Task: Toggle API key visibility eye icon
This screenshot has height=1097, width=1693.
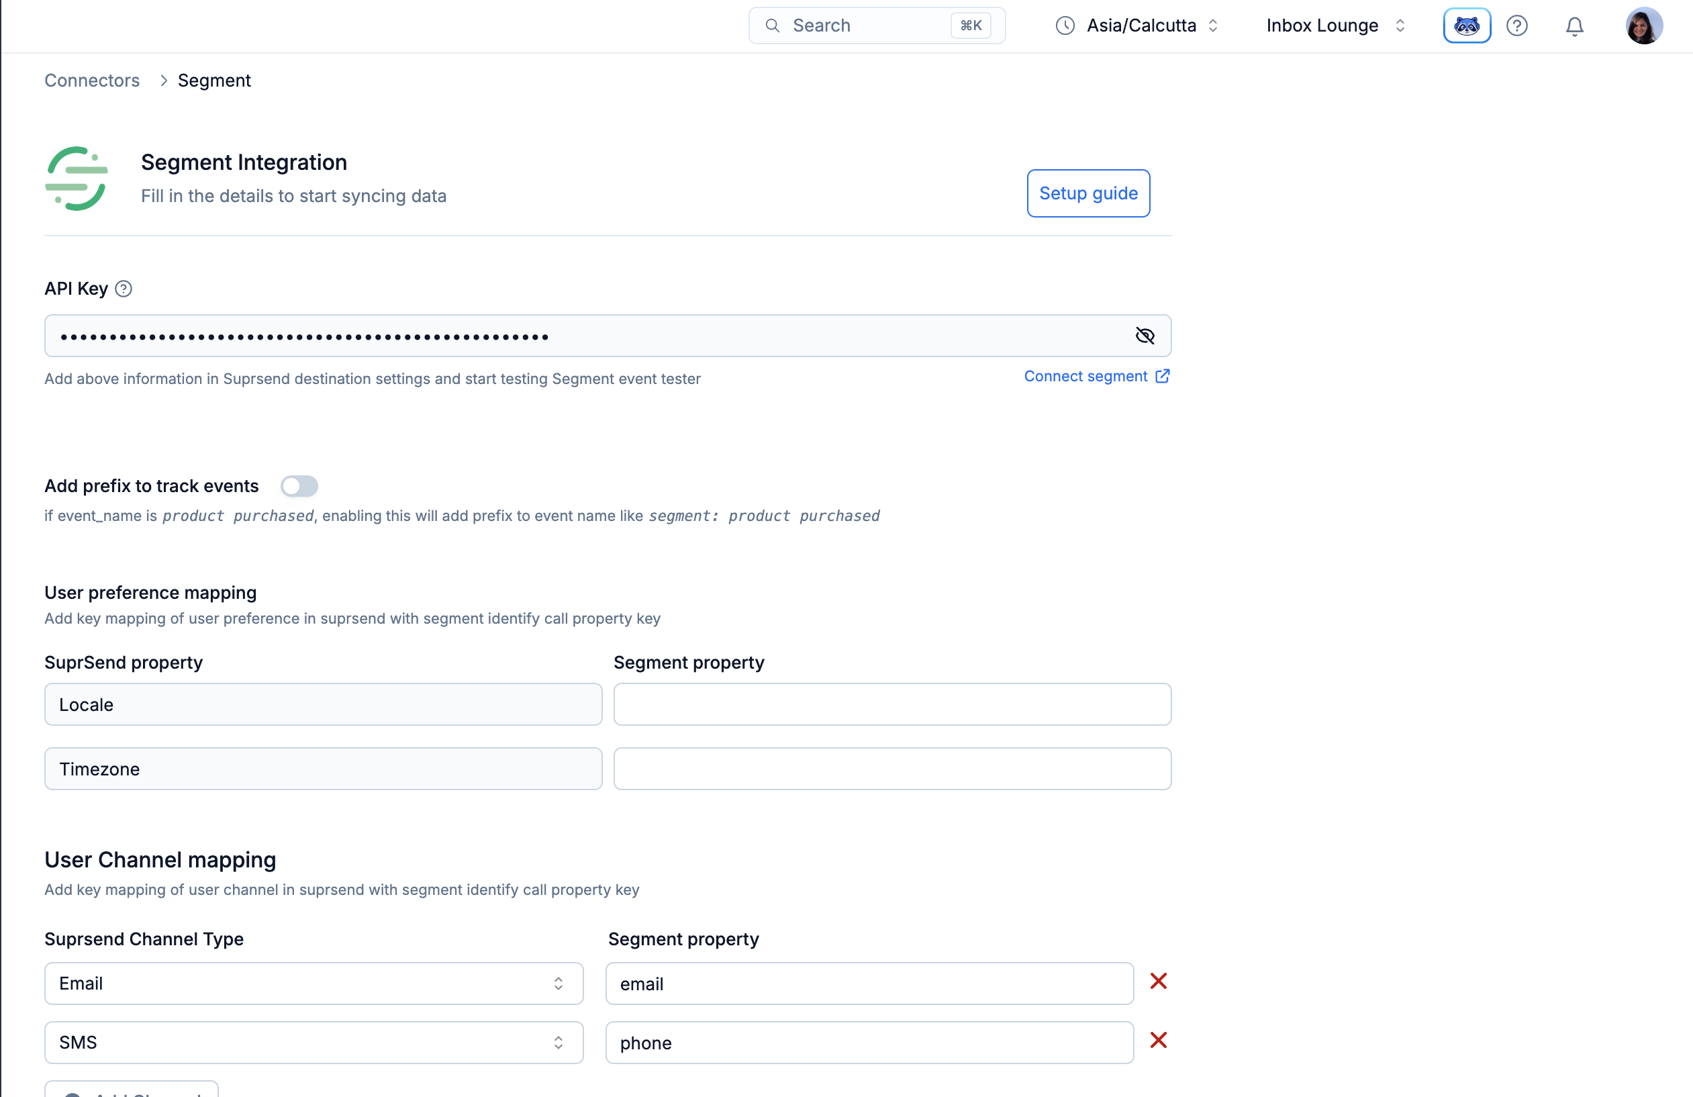Action: 1145,336
